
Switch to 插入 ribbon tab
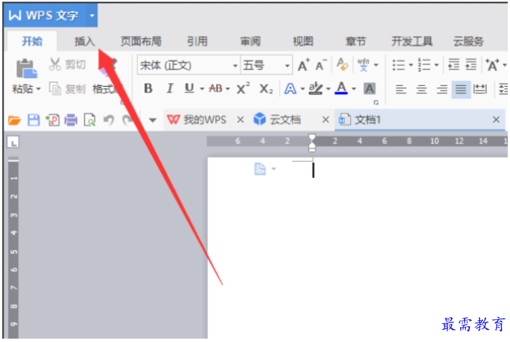(84, 42)
